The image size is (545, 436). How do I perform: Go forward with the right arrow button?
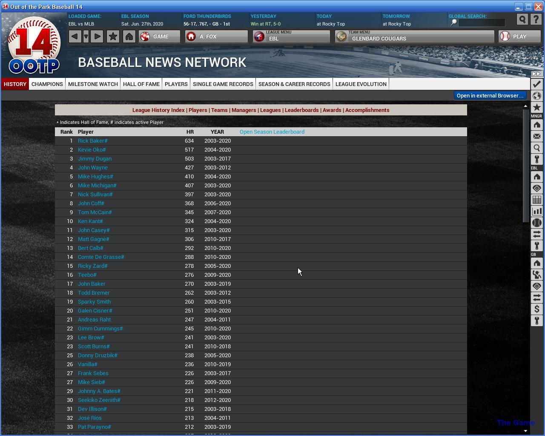coord(97,37)
